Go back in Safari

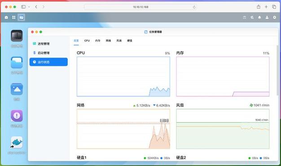click(36, 7)
